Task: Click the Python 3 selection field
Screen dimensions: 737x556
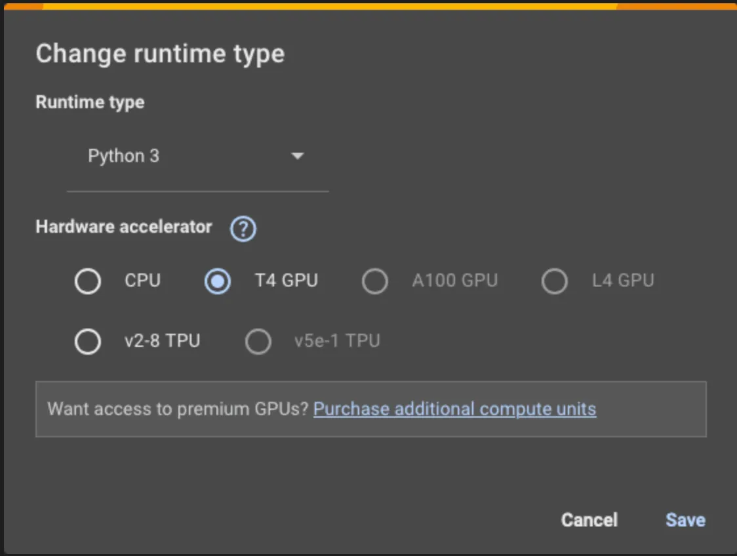Action: [x=164, y=156]
